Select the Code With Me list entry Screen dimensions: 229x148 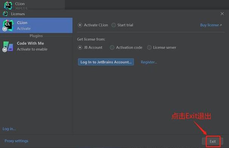click(x=36, y=46)
